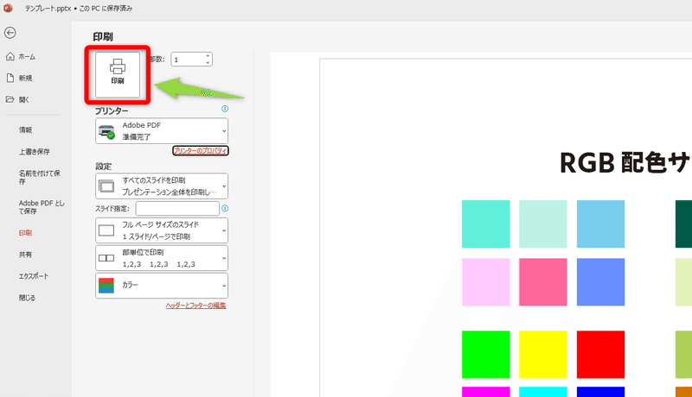Screen dimensions: 692x397
Task: Open the Color (カラー) mode dropdown
Action: click(162, 285)
